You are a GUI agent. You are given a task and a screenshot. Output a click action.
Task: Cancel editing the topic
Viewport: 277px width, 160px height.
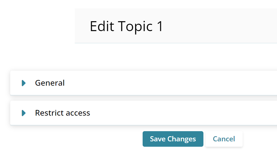[x=224, y=139]
